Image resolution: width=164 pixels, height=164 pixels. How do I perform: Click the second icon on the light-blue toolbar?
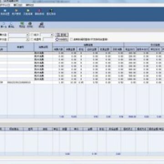tap(11, 24)
